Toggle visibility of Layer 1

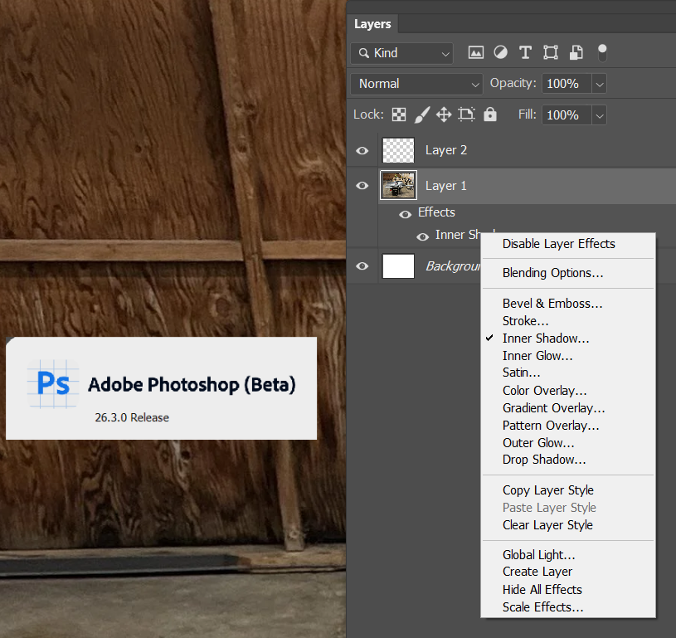(x=362, y=186)
